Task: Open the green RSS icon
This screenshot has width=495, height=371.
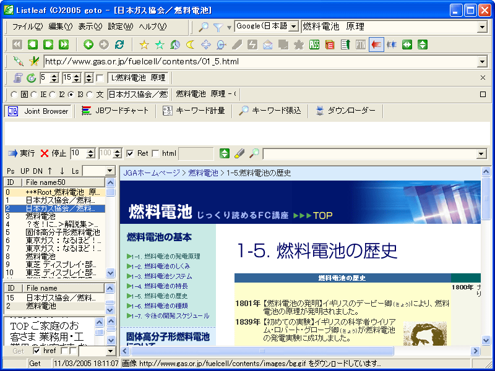Action: tap(314, 45)
